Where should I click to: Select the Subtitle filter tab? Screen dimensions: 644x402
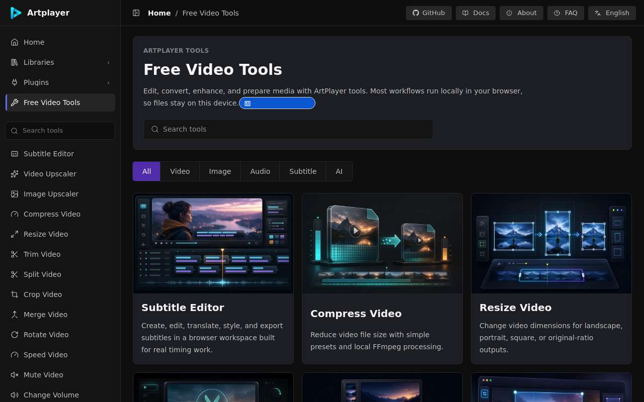pos(303,171)
